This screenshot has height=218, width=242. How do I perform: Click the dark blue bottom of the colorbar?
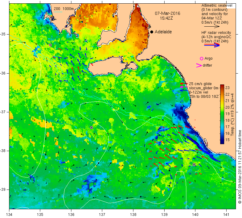coord(222,142)
